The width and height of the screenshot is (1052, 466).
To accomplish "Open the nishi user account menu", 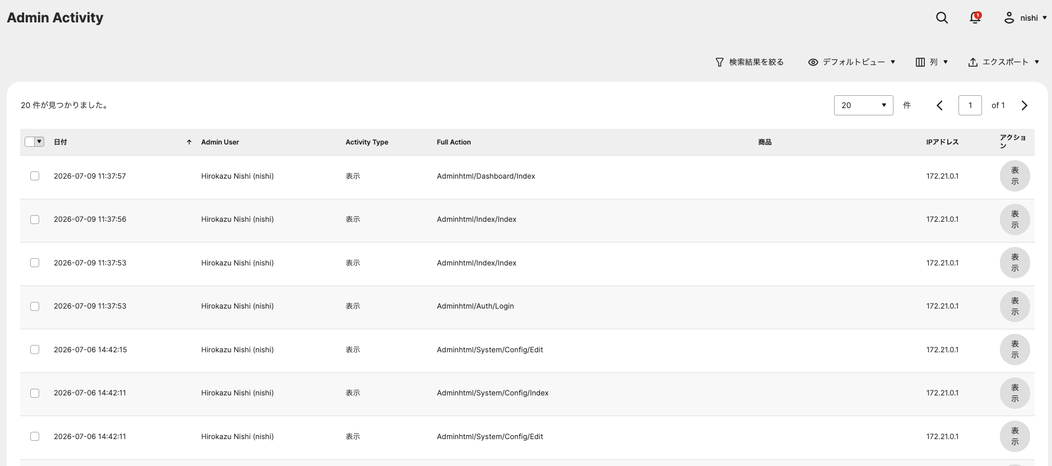I will [1025, 18].
